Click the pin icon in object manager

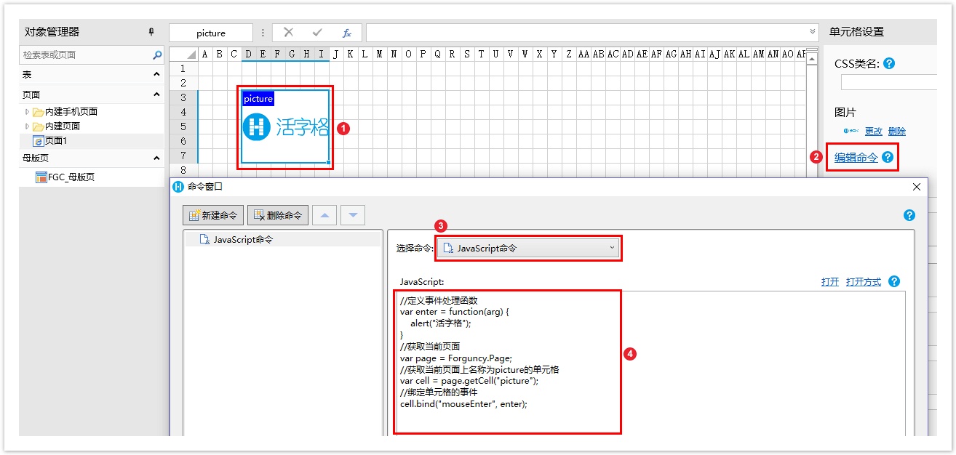[151, 32]
